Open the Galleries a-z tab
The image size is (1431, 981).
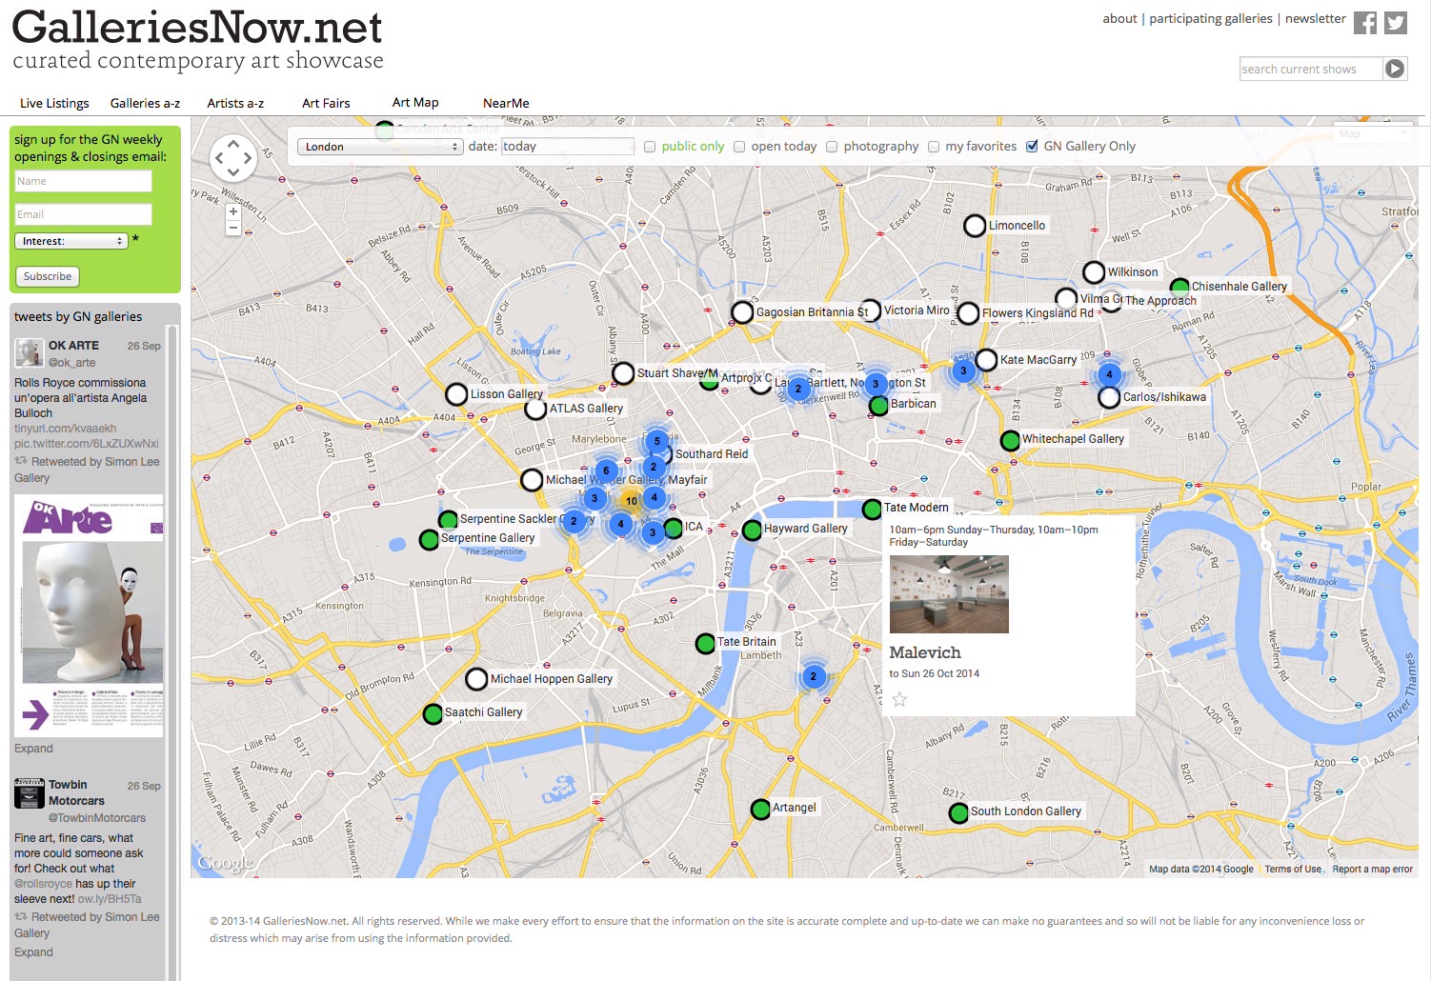[145, 103]
